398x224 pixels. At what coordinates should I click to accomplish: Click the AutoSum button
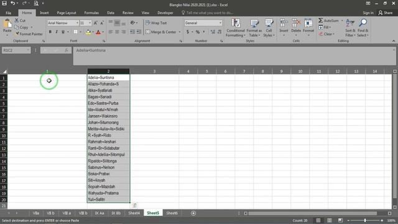tap(328, 21)
